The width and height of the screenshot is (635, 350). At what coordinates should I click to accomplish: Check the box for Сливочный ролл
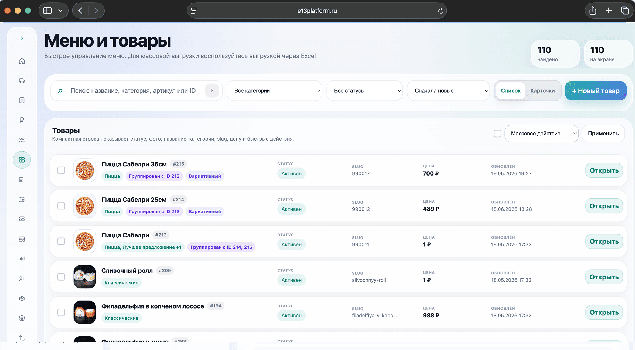point(61,277)
